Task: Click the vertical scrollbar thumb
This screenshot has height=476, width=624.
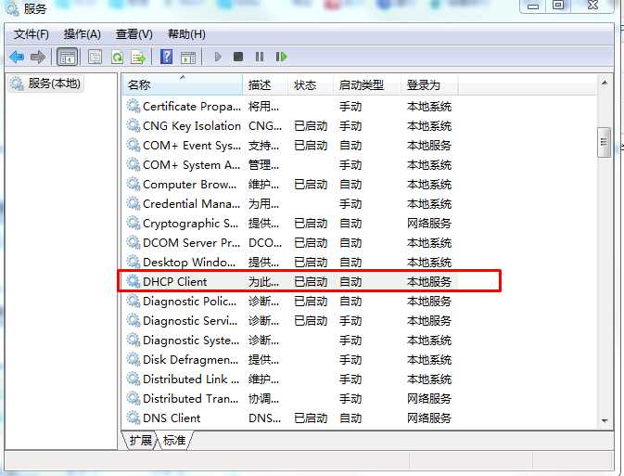Action: pyautogui.click(x=605, y=142)
